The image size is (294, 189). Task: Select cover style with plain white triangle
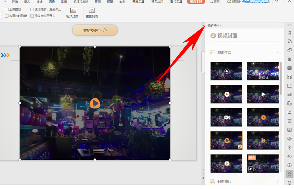coord(263,94)
